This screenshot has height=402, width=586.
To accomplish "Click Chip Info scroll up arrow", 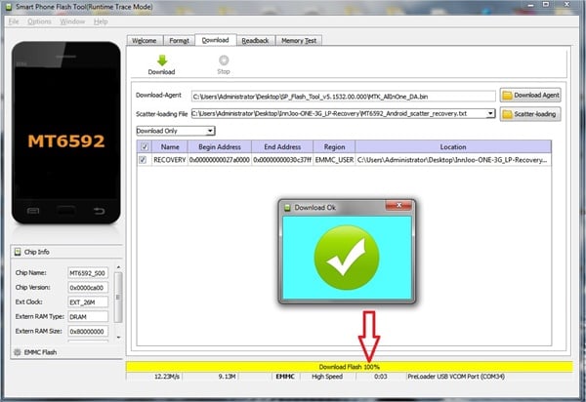I will point(118,267).
